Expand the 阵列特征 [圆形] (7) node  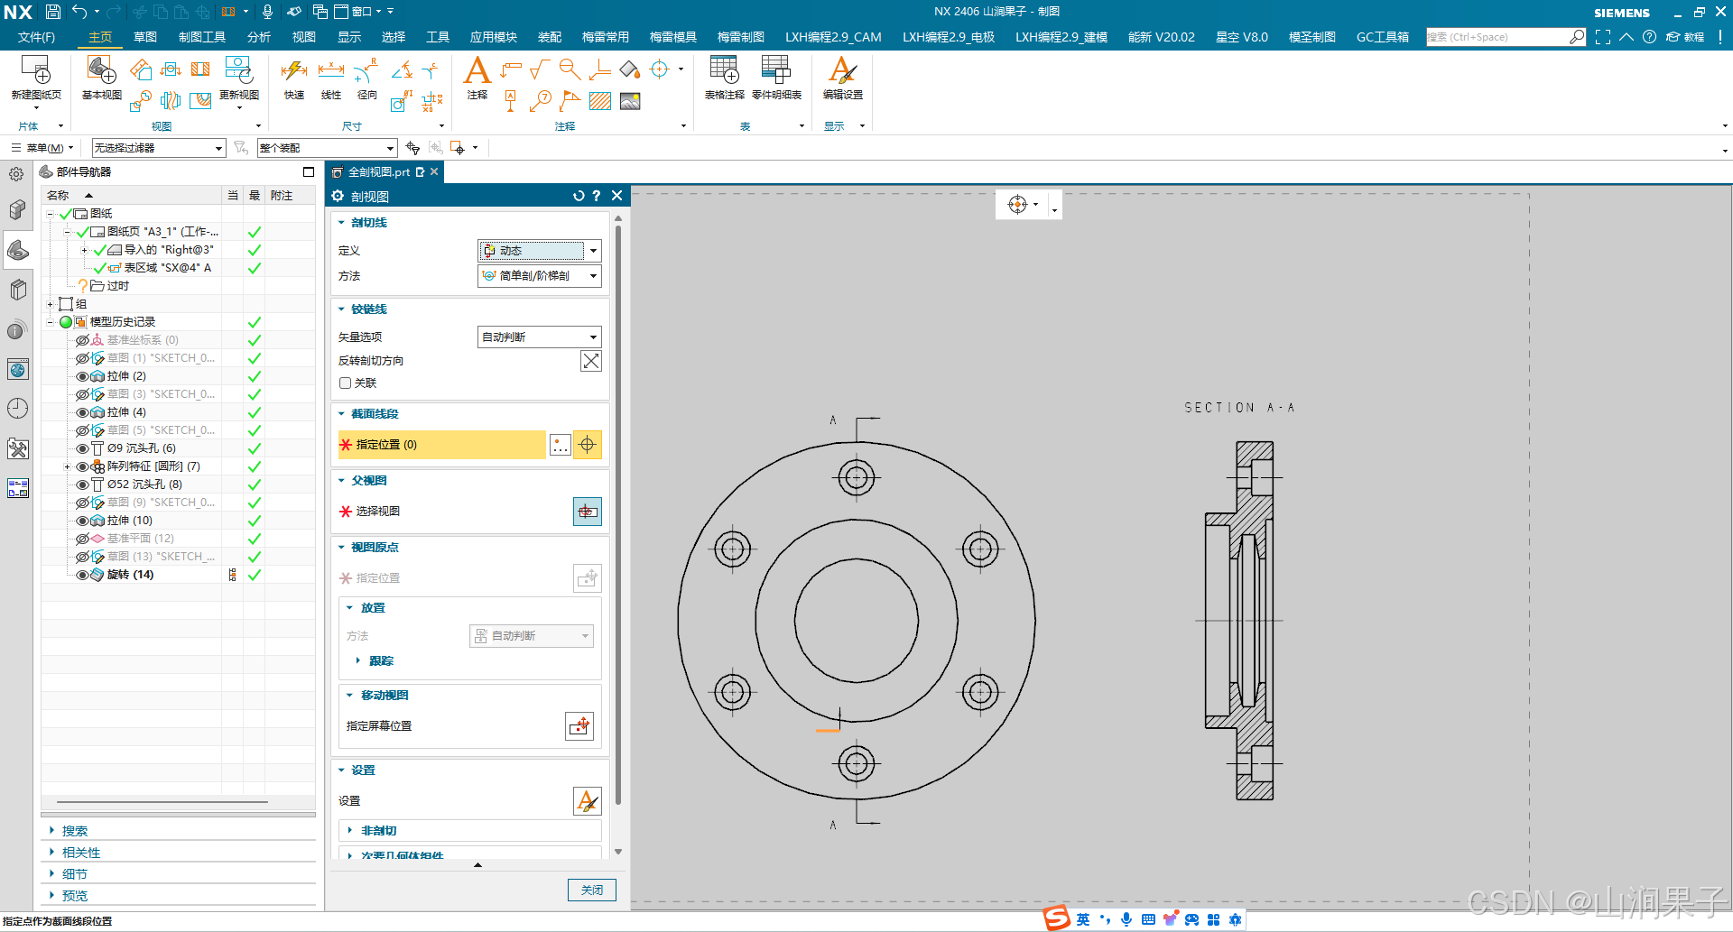[67, 466]
